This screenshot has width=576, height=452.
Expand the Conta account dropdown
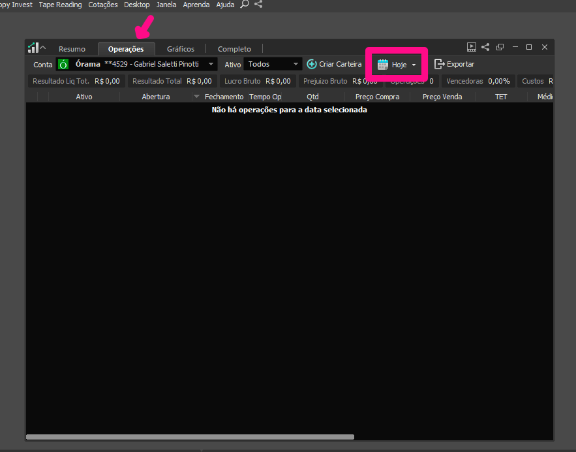coord(211,64)
